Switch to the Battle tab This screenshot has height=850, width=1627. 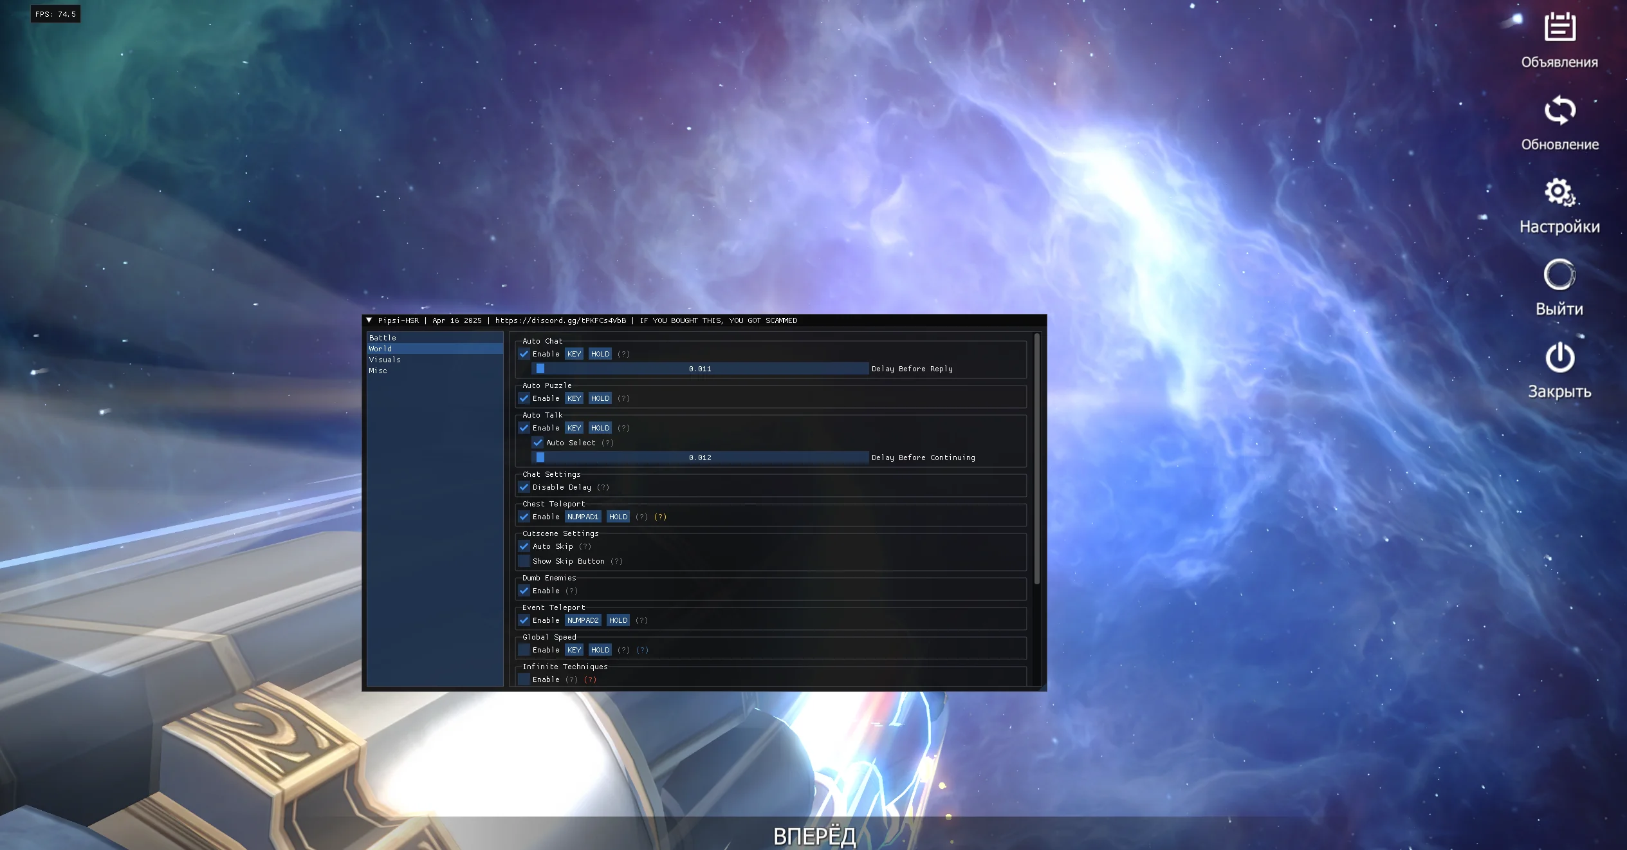pyautogui.click(x=383, y=338)
